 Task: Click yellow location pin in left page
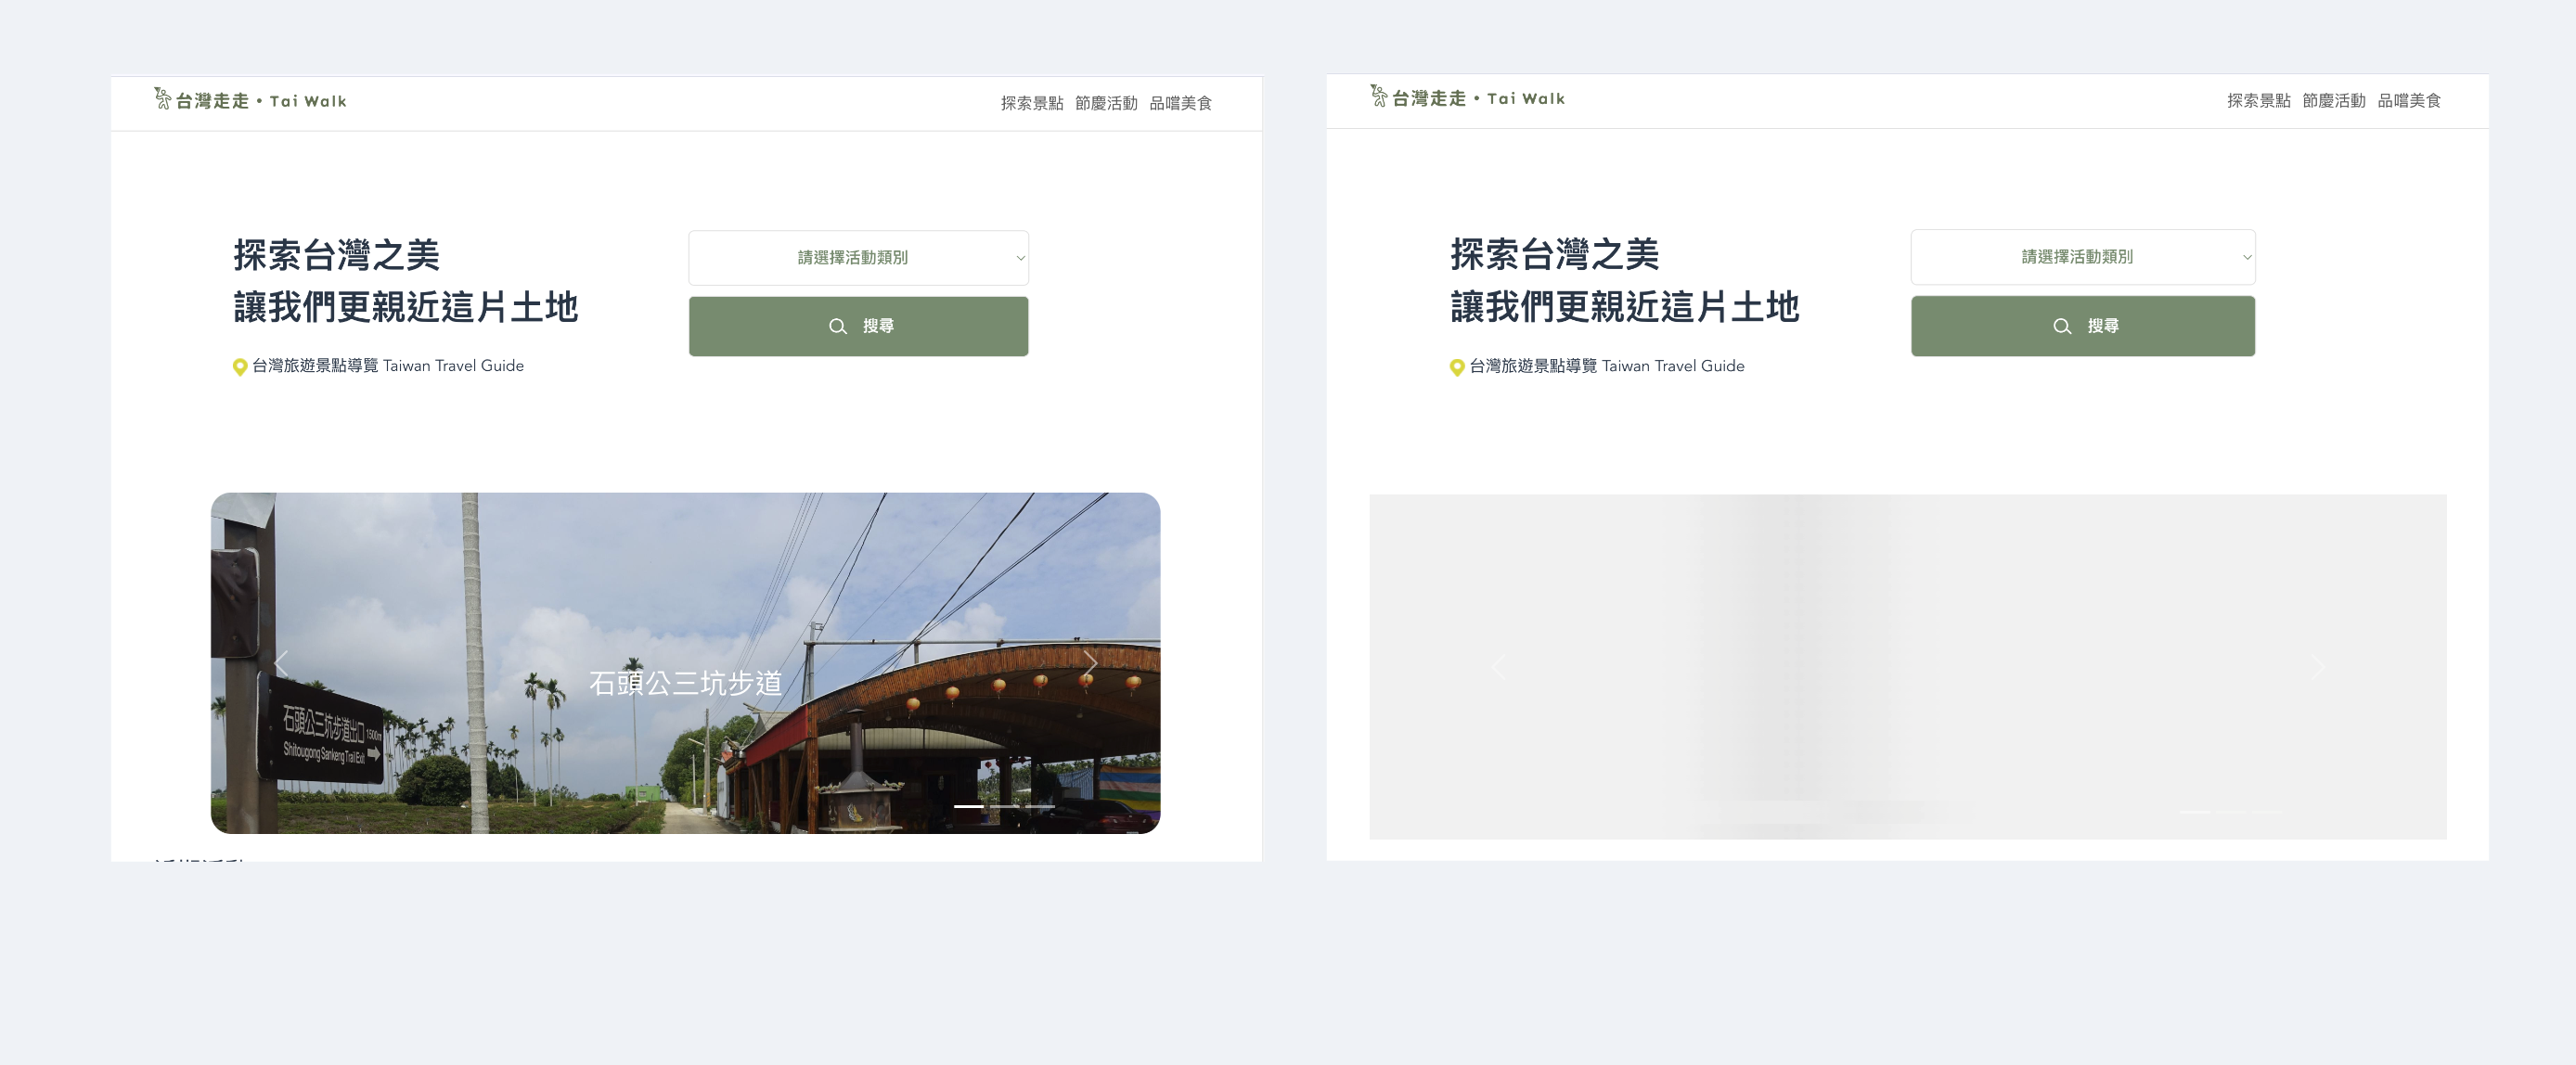(x=240, y=367)
